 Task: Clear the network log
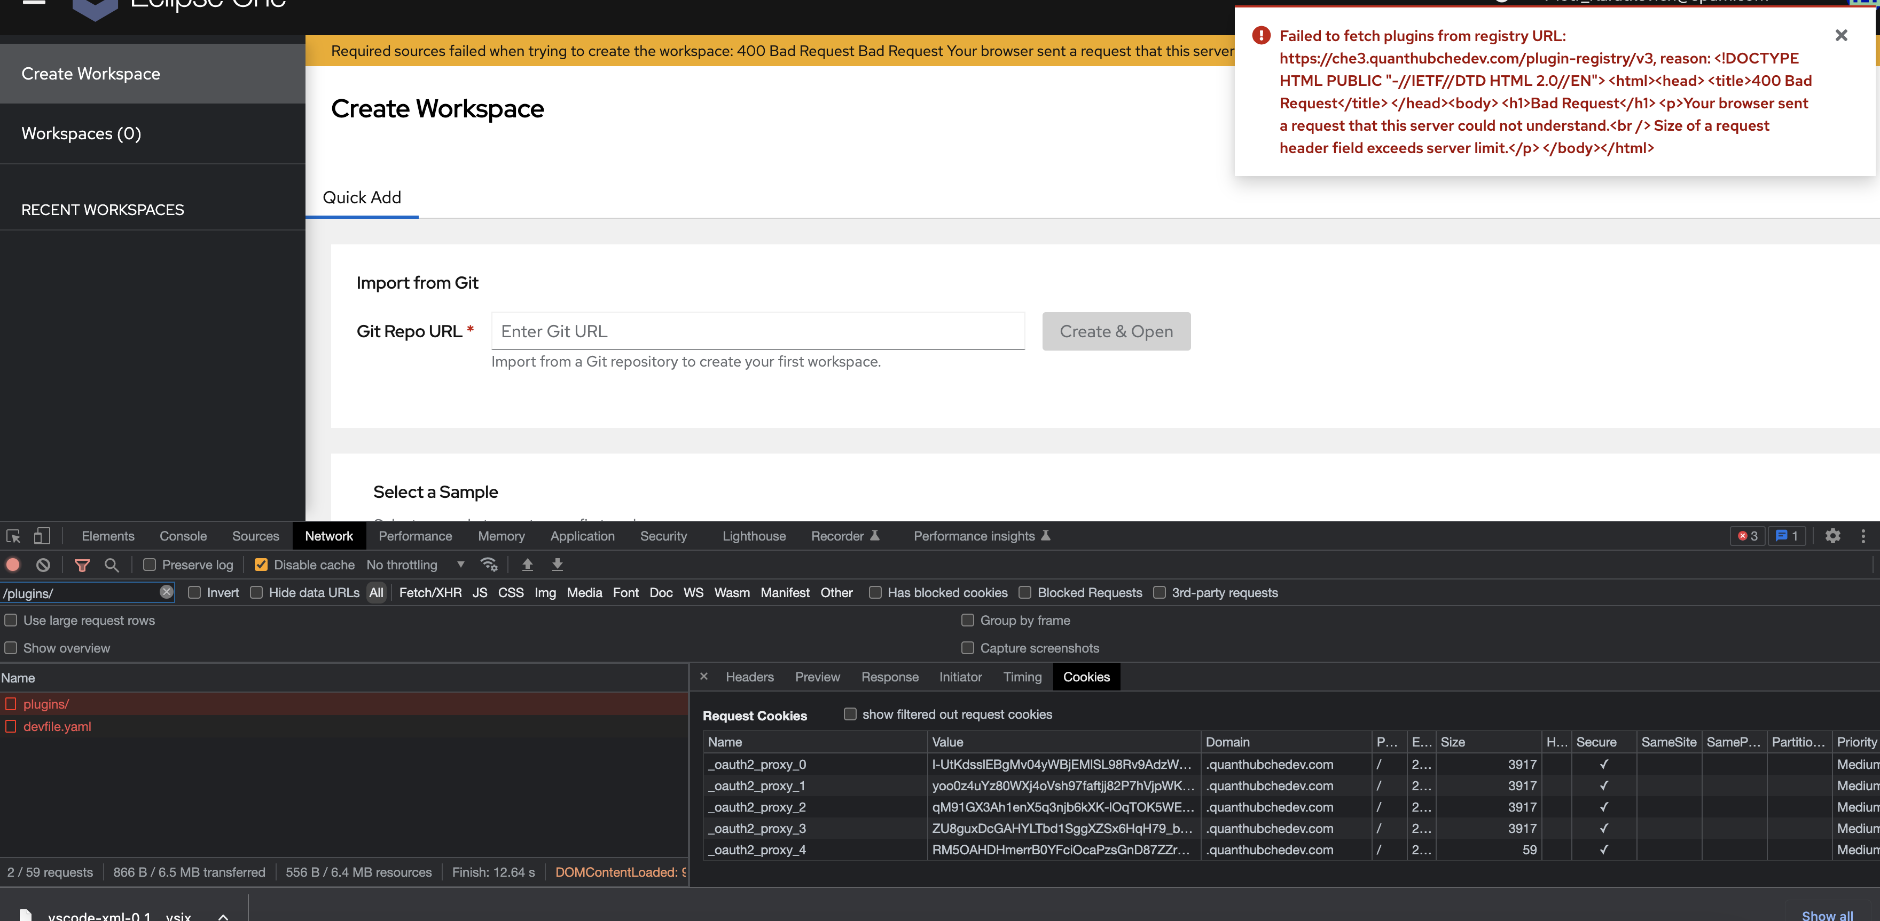43,565
